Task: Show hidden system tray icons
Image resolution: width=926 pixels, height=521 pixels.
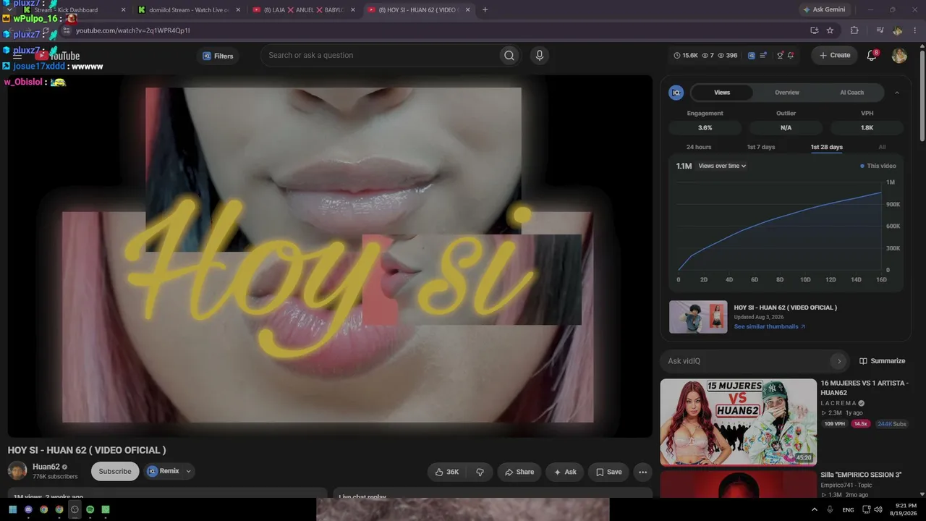Action: pos(814,509)
